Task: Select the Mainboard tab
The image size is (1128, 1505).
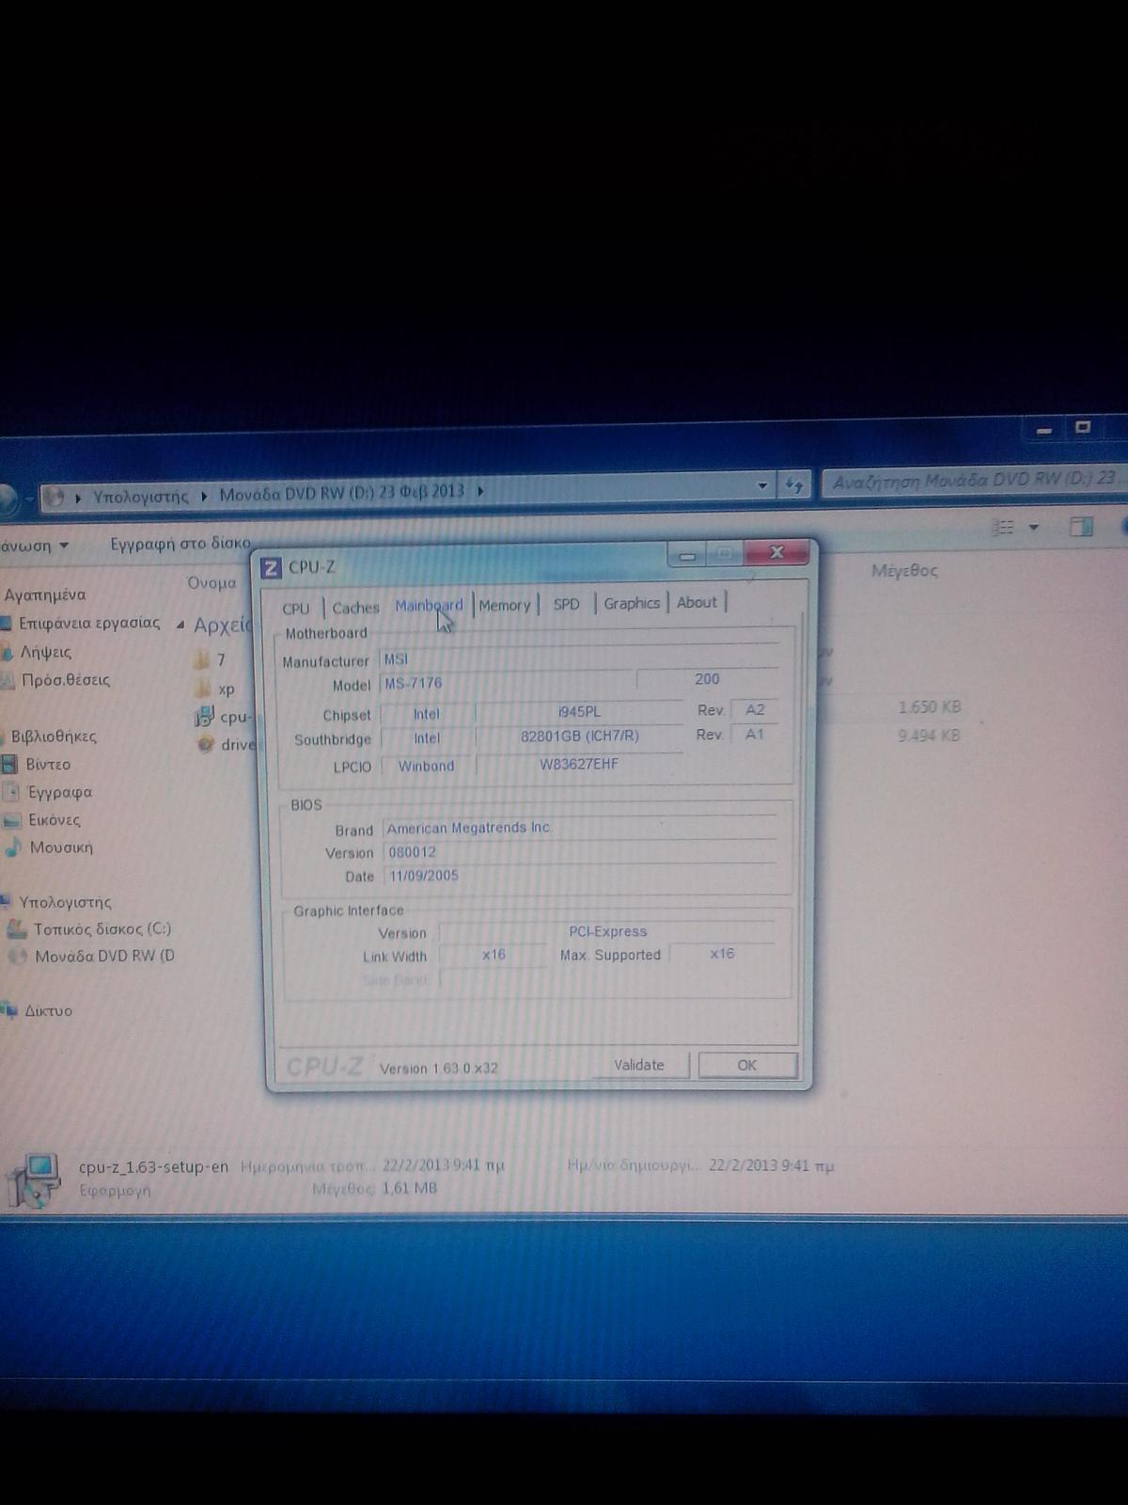Action: [x=429, y=606]
